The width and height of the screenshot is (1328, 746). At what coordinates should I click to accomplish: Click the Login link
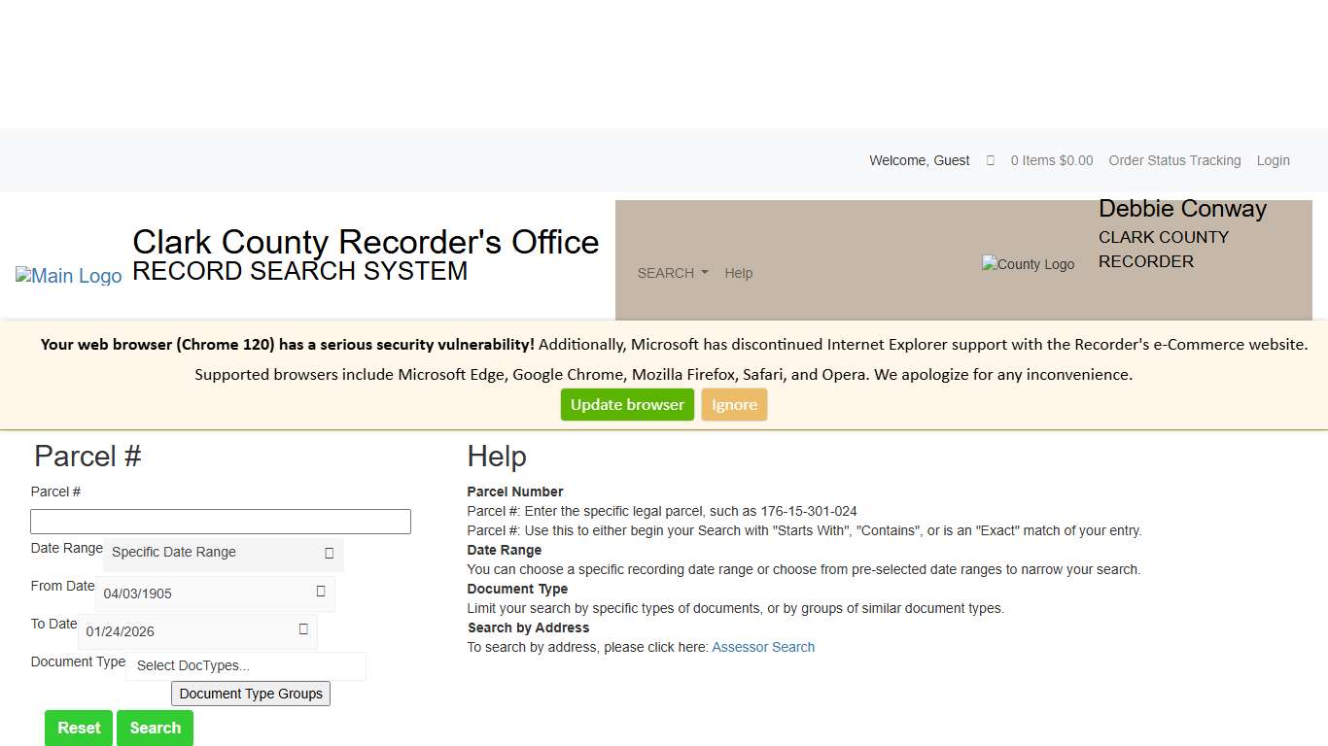click(1273, 160)
